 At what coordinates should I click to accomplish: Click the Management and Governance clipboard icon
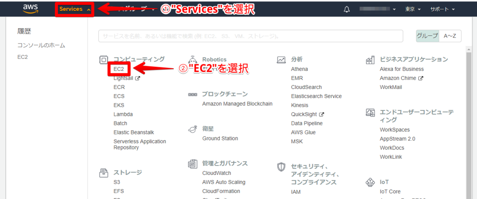click(192, 164)
